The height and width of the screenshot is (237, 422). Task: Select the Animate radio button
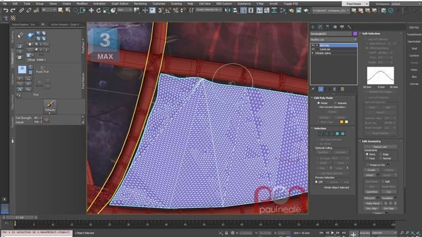click(336, 103)
